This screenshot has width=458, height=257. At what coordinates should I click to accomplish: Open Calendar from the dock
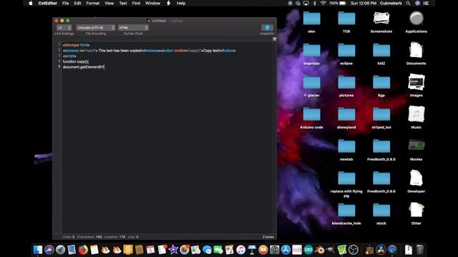click(150, 250)
